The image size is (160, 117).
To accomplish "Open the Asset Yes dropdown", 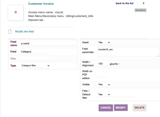I will (x=104, y=42).
